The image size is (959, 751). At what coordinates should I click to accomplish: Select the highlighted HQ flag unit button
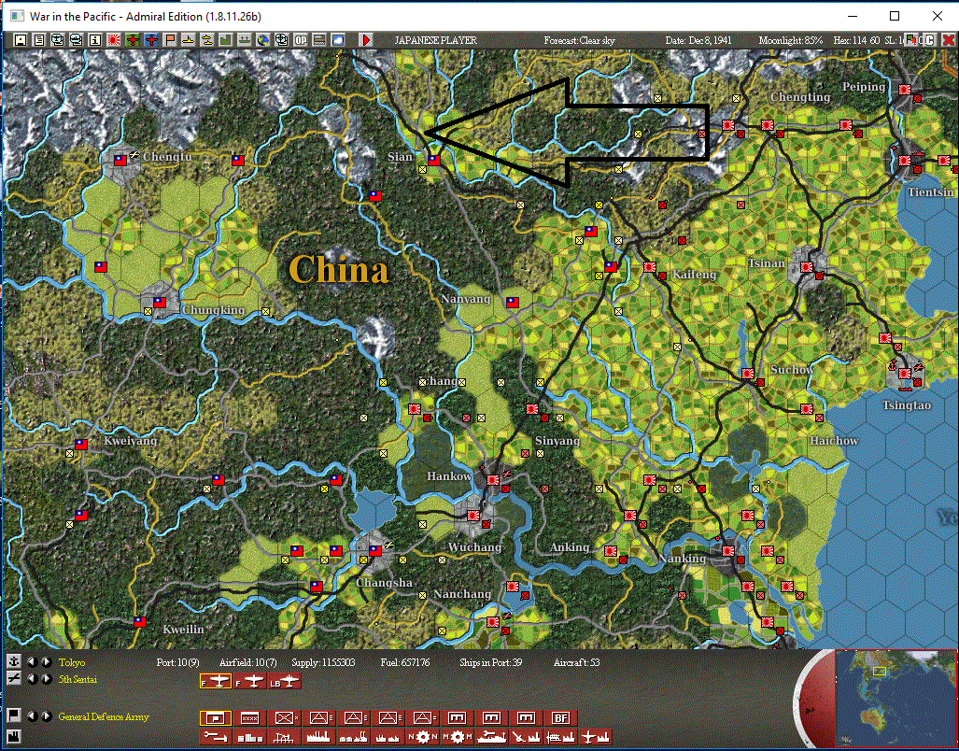coord(216,718)
